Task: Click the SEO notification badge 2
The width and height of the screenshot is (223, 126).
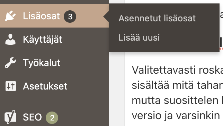Action: [52, 118]
